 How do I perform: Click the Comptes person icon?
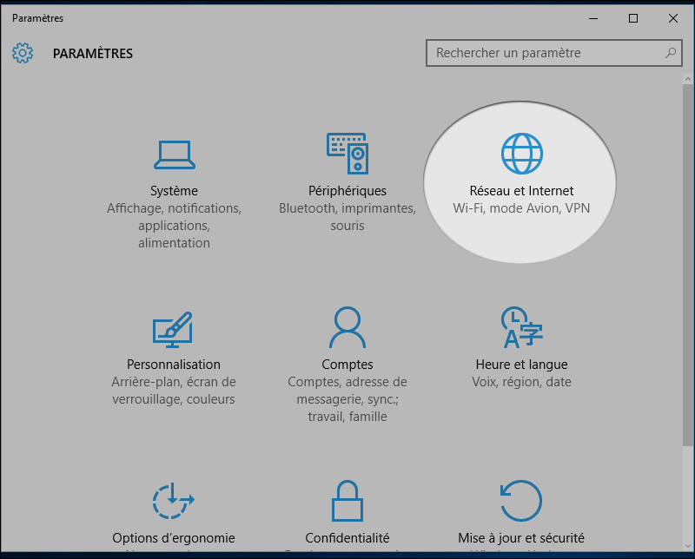tap(347, 327)
